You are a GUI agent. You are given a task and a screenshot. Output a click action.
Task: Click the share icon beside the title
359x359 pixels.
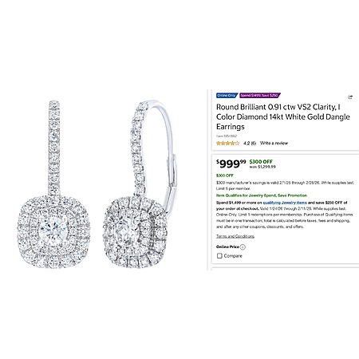point(350,97)
